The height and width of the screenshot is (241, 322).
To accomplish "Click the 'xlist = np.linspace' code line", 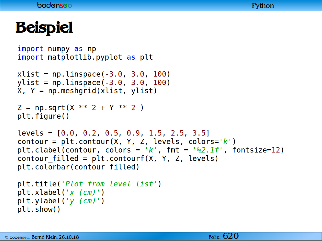I will tap(94, 74).
